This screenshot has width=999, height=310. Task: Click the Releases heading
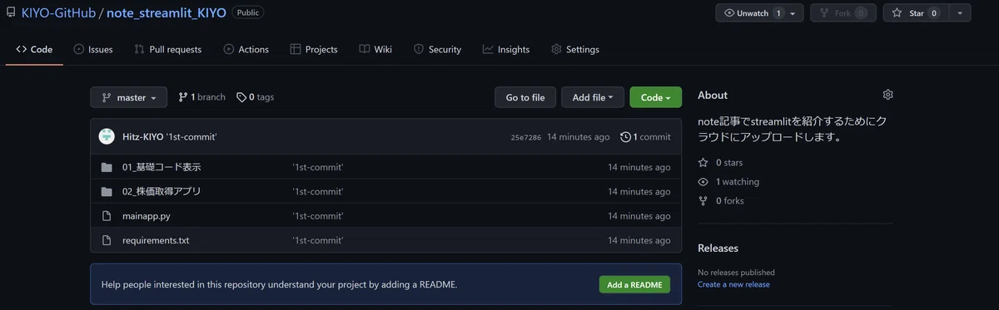point(718,248)
